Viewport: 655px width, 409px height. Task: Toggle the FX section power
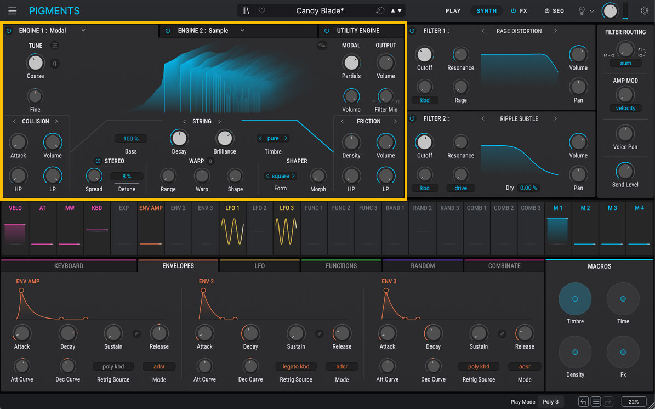pyautogui.click(x=514, y=11)
